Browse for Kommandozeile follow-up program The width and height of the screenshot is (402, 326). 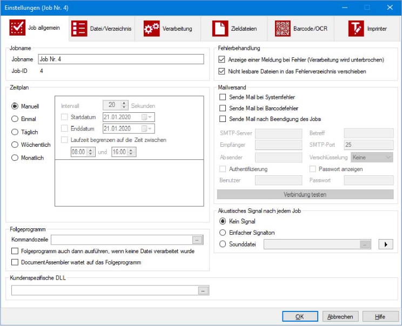coord(198,240)
